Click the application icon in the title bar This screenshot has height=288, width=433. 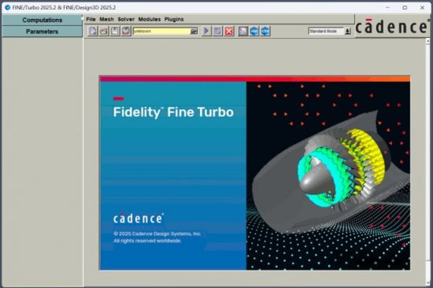click(7, 7)
